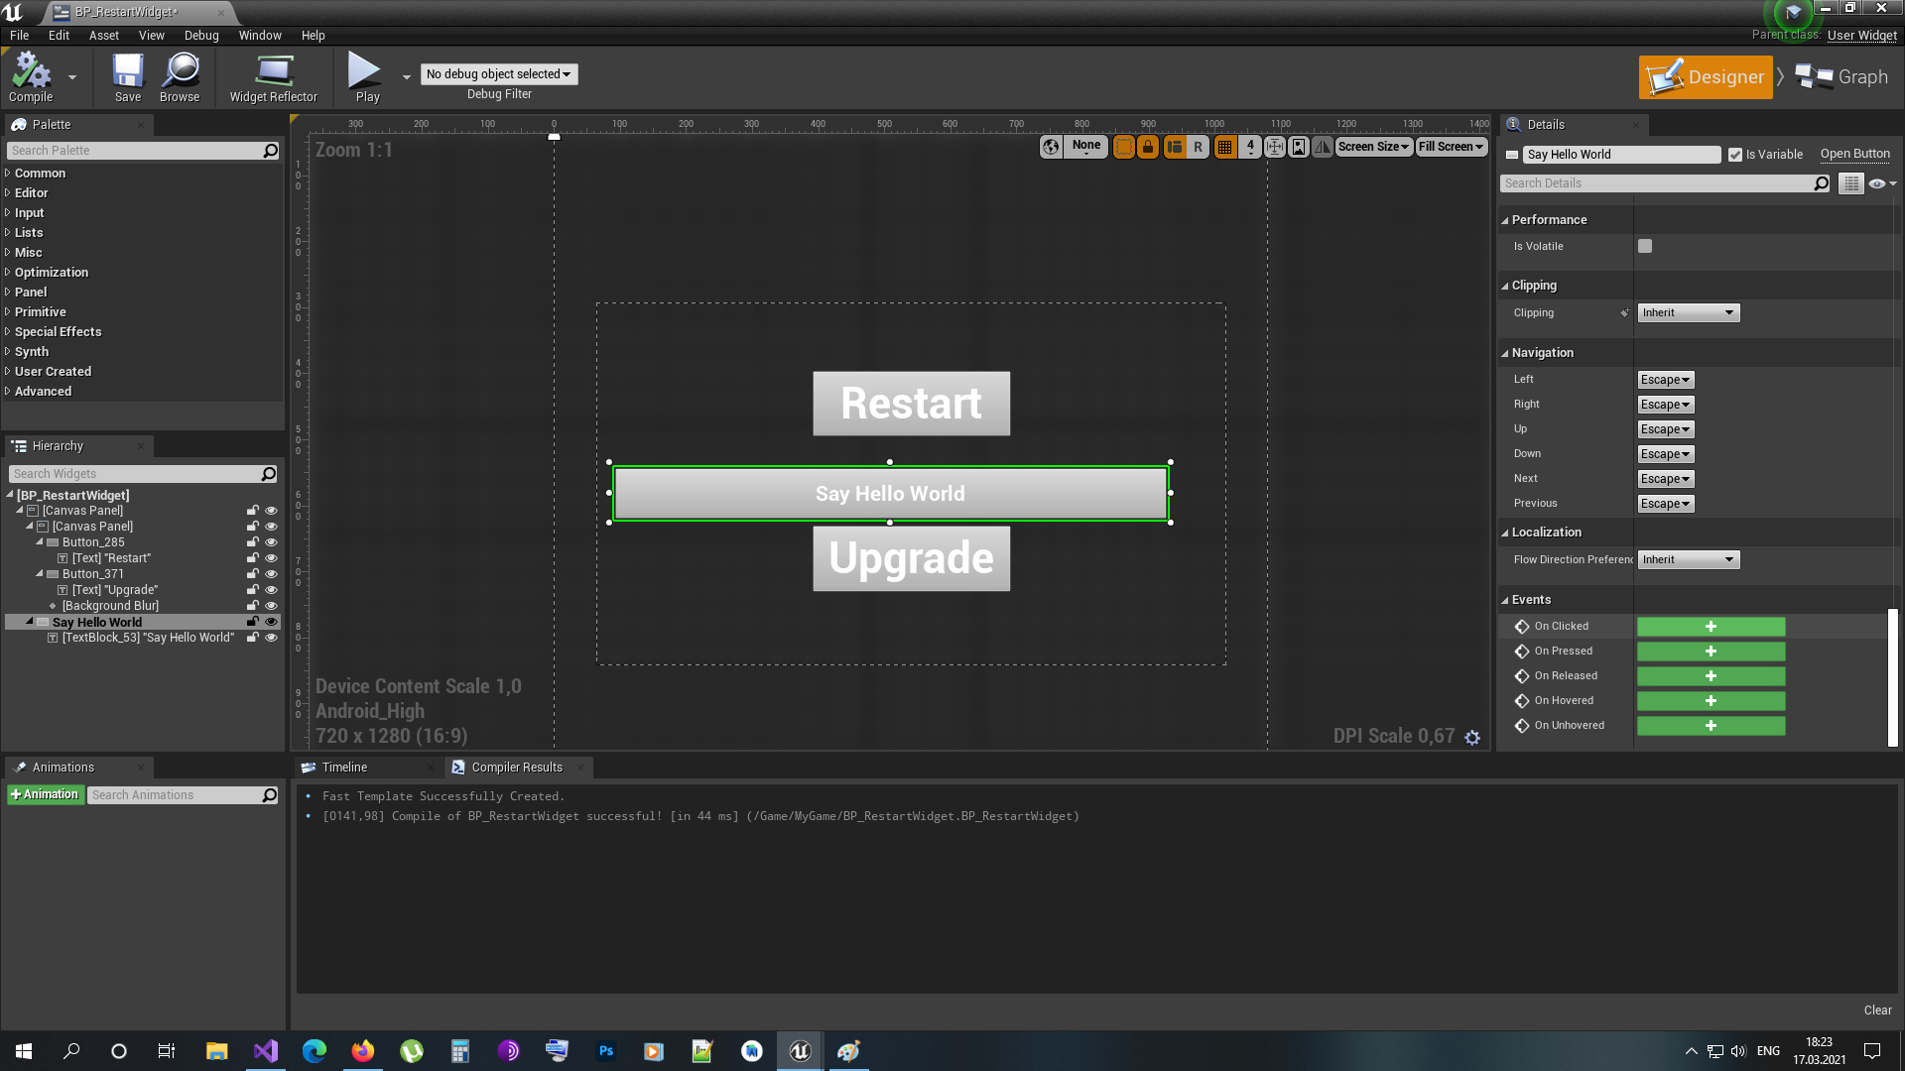This screenshot has width=1905, height=1071.
Task: Switch to the Timeline tab
Action: pyautogui.click(x=344, y=768)
